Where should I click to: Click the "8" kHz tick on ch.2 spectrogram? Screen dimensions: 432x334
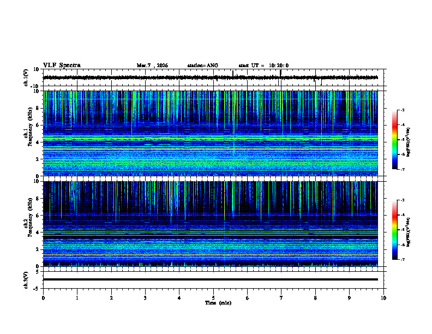38,199
